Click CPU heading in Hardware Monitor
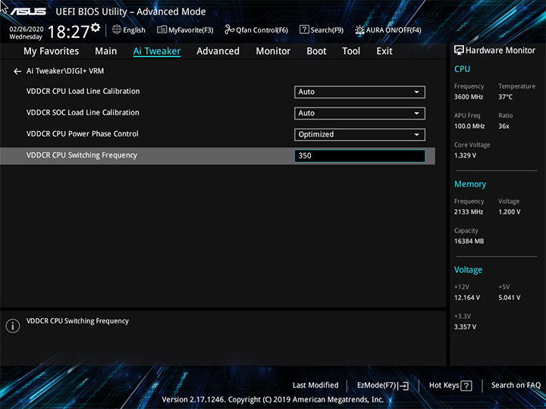This screenshot has height=409, width=546. point(462,69)
